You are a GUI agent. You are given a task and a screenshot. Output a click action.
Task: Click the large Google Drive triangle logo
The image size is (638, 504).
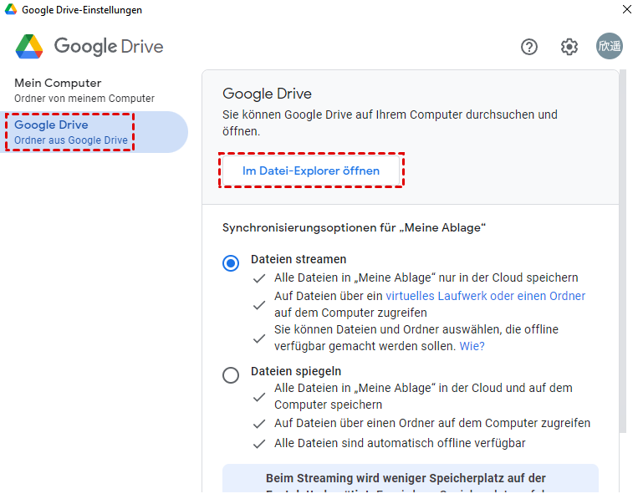pos(29,46)
